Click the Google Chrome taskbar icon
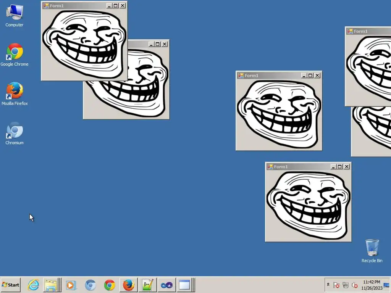The image size is (391, 293). 110,285
